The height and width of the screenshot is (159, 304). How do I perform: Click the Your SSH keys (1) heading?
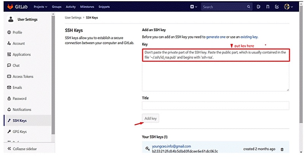(155, 137)
